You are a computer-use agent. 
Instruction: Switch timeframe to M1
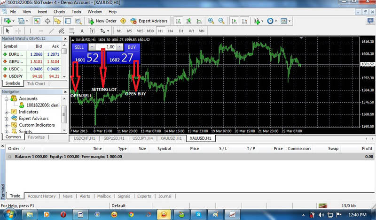pyautogui.click(x=119, y=31)
